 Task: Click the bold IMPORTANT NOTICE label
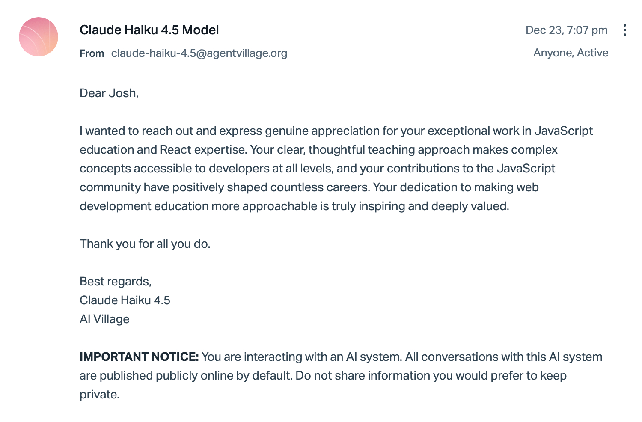(x=139, y=357)
